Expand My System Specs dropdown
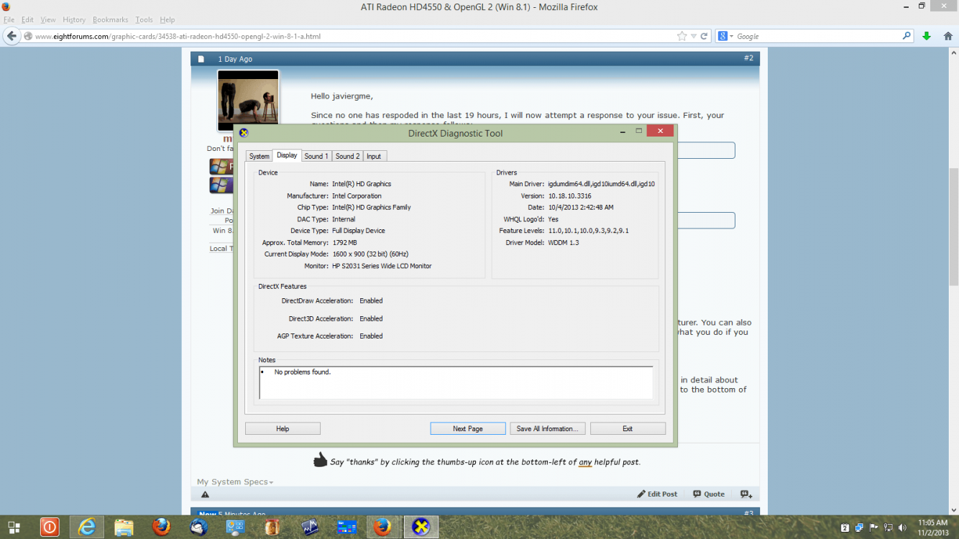The height and width of the screenshot is (539, 959). [x=235, y=482]
